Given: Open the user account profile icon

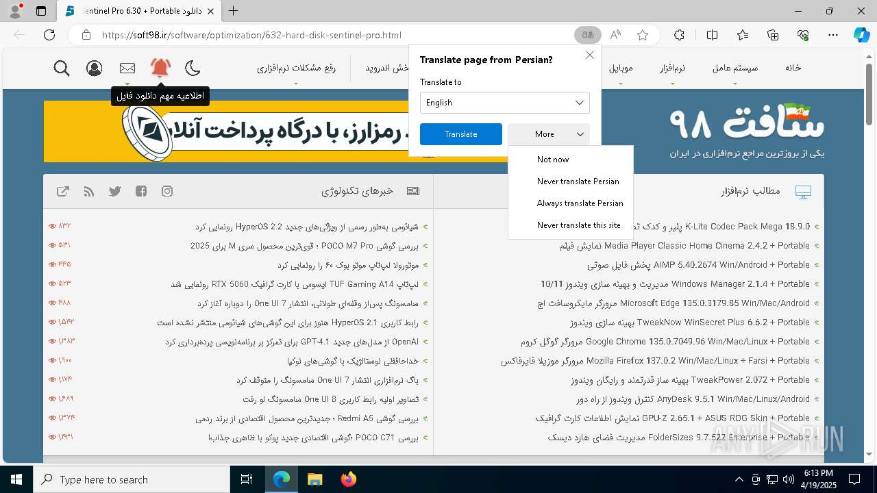Looking at the screenshot, I should pos(95,68).
